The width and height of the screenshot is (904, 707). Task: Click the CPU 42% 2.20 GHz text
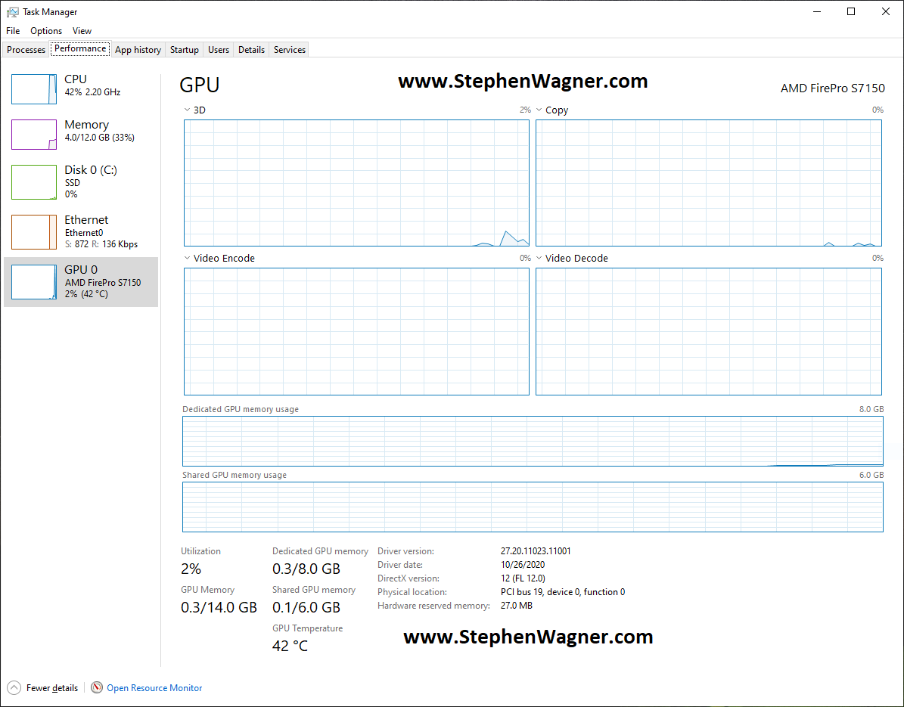[92, 92]
